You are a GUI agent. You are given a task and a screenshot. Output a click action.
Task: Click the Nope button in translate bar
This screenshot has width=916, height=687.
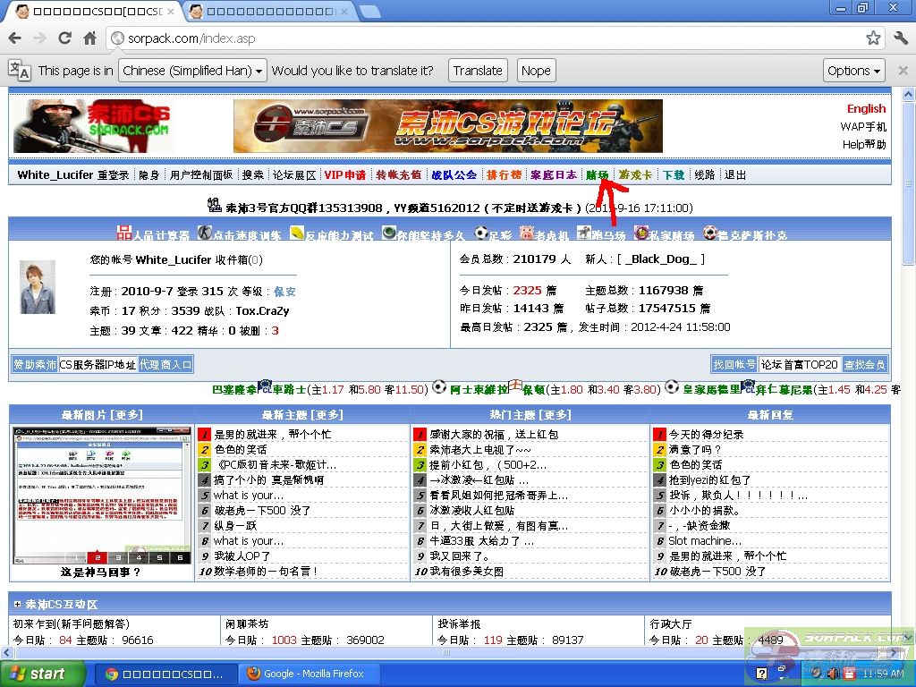[x=536, y=71]
